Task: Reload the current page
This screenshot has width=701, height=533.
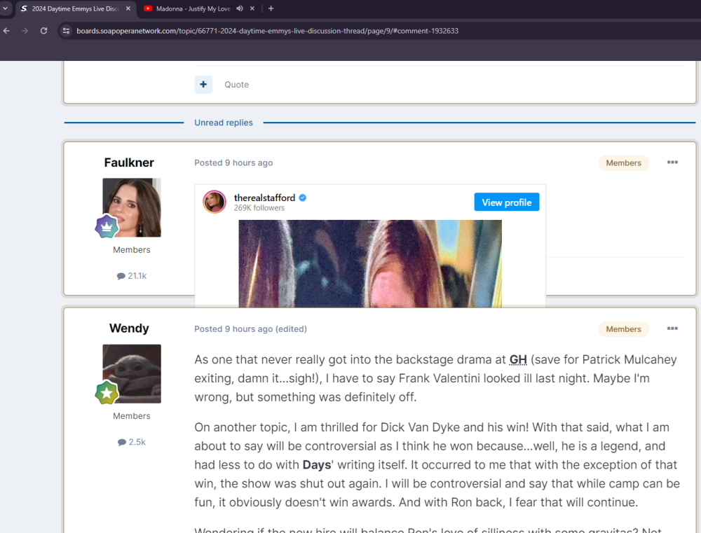Action: tap(43, 31)
